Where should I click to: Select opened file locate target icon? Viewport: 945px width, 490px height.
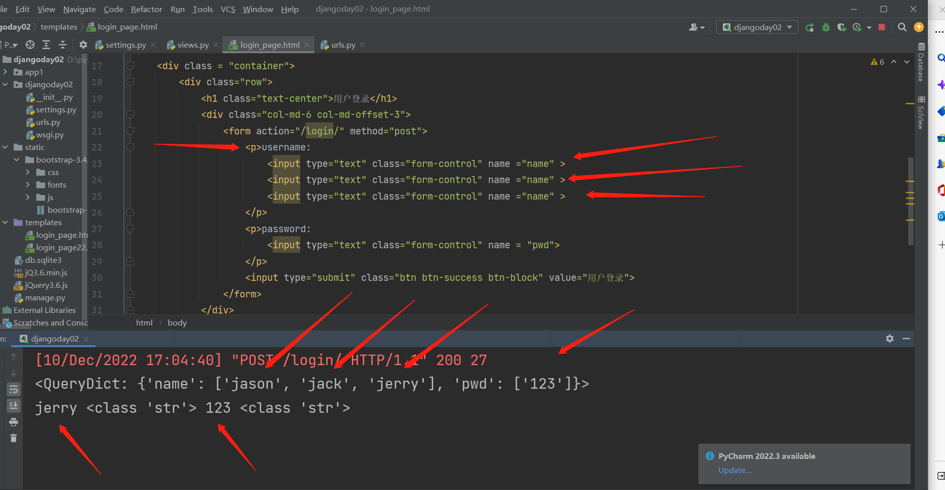(30, 45)
